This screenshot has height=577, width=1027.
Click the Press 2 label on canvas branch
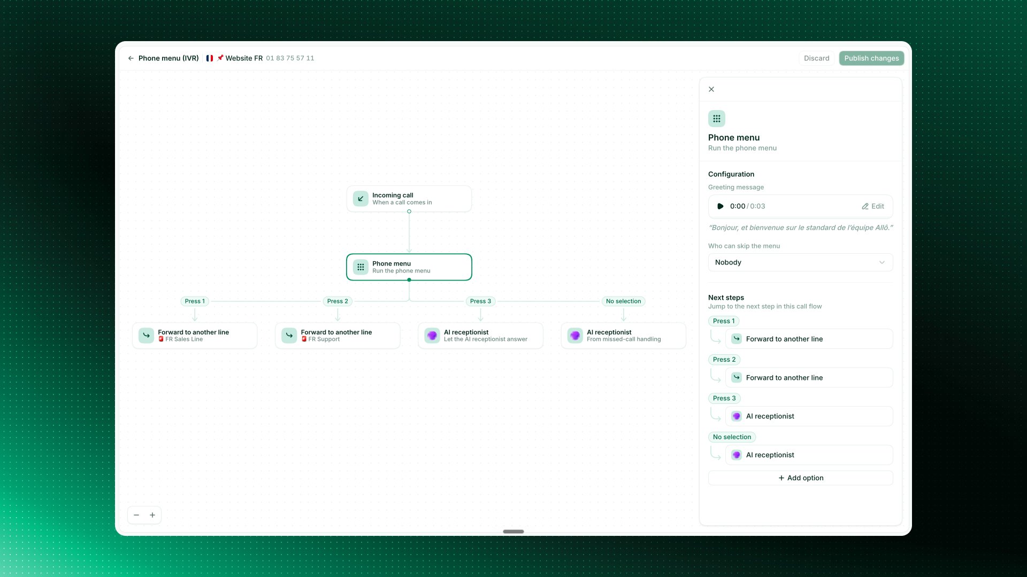[x=338, y=301]
